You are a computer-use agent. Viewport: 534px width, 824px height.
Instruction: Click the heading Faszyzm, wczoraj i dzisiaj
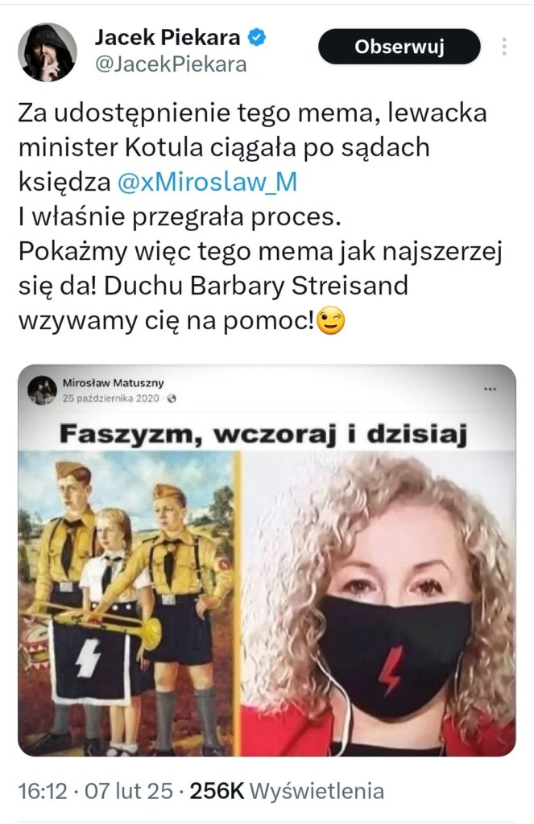(263, 435)
